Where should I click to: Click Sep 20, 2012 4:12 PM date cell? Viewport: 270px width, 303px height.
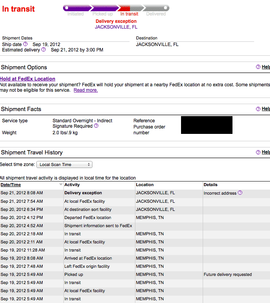(22, 217)
